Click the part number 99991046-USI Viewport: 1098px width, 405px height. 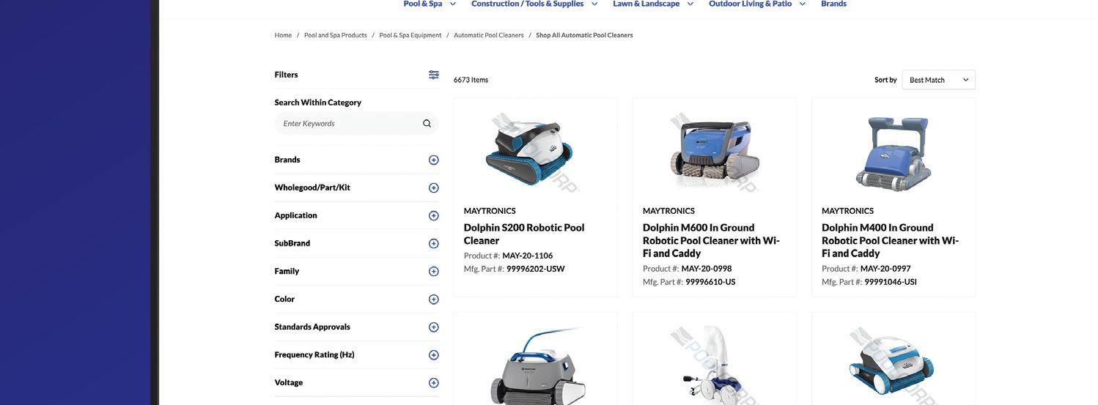click(891, 282)
